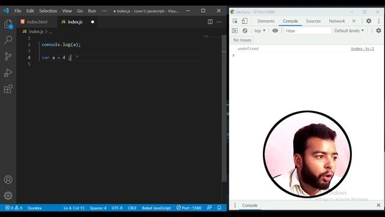Click line number 5 in the gutter
This screenshot has height=217, width=385.
pos(29,64)
